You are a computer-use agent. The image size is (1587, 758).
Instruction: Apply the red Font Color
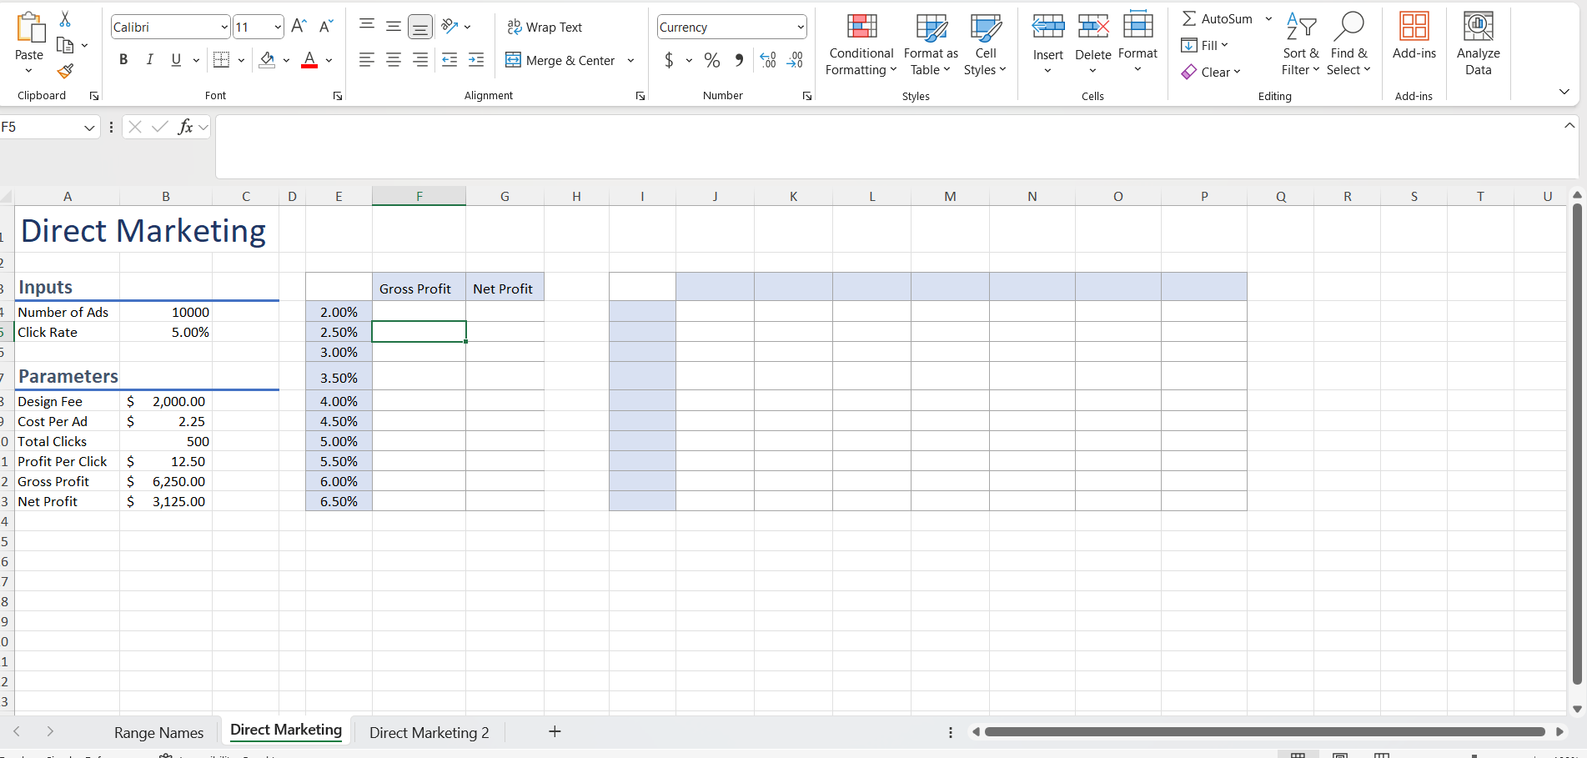pos(309,60)
